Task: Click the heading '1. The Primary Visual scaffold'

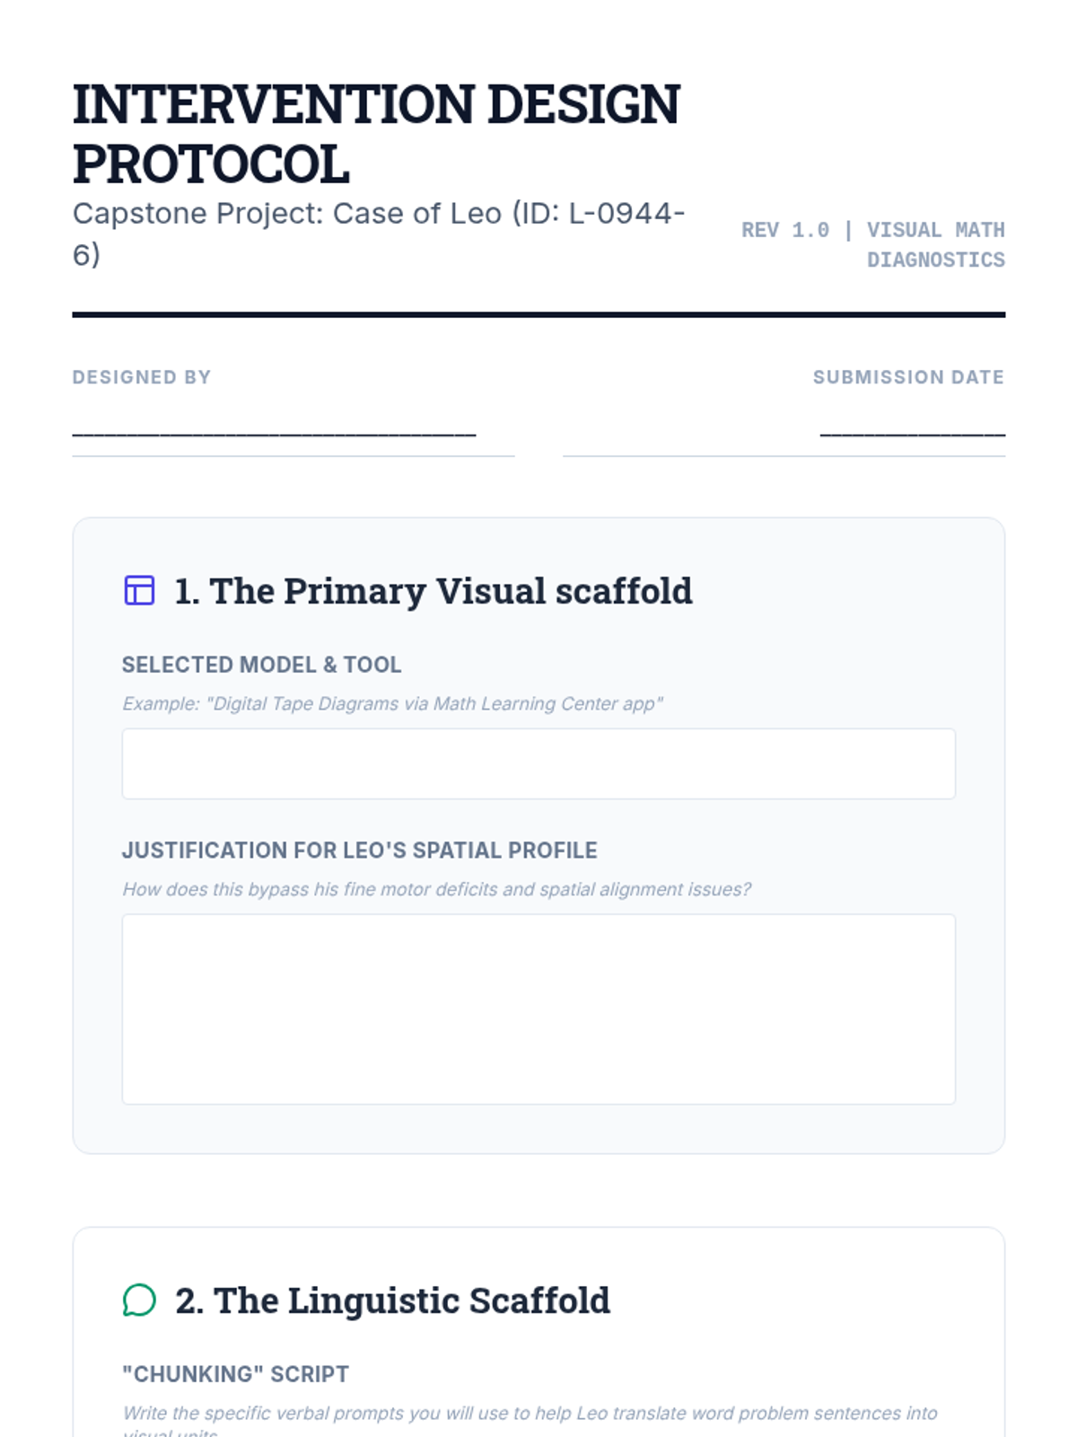Action: tap(433, 591)
